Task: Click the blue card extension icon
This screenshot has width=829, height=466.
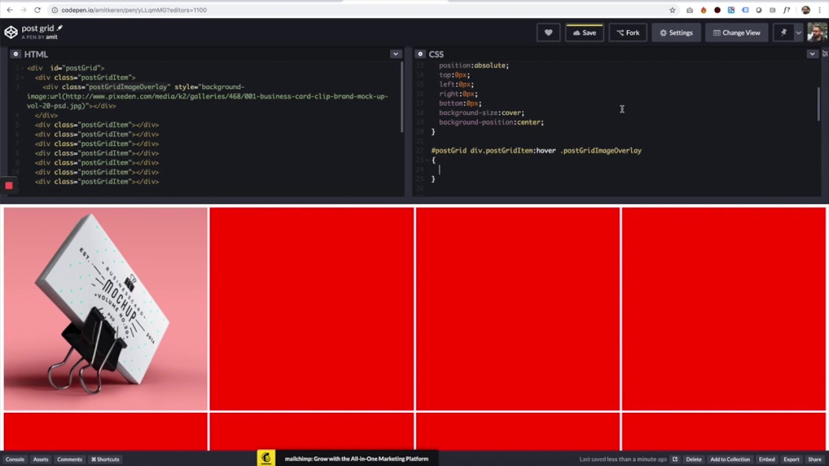Action: point(745,10)
